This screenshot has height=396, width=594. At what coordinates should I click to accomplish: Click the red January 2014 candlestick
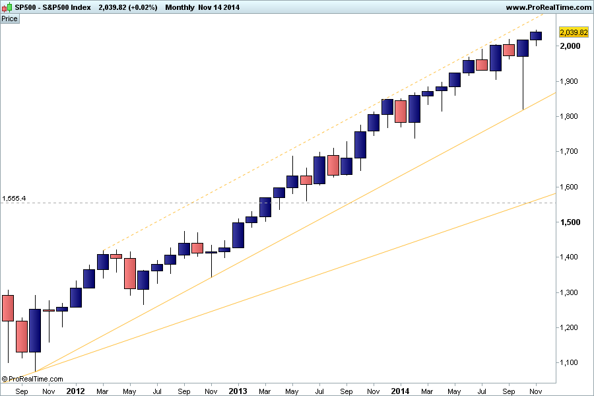point(401,112)
